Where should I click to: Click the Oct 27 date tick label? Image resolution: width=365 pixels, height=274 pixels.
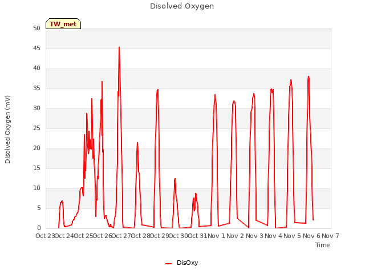(121, 236)
